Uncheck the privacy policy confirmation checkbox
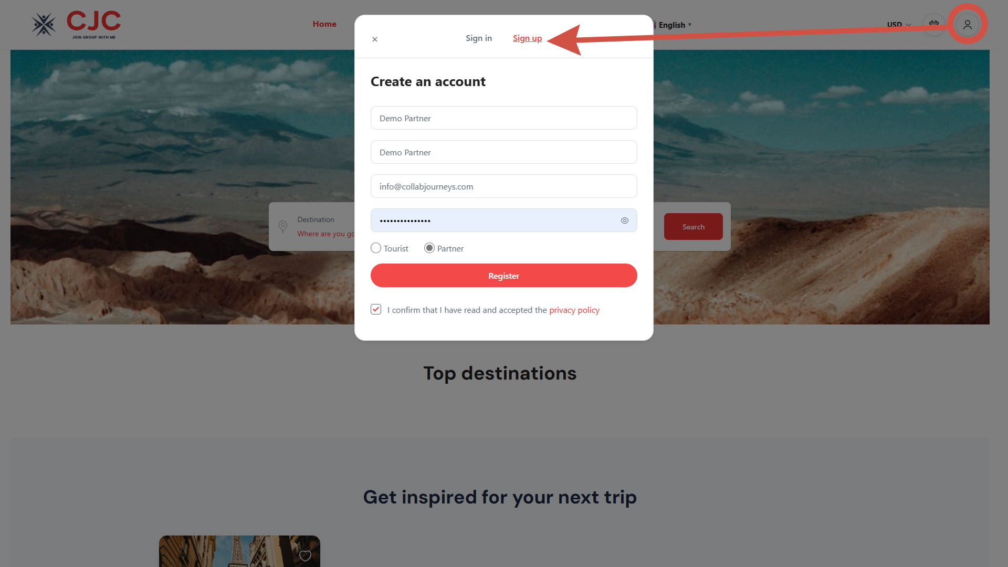 click(x=376, y=309)
